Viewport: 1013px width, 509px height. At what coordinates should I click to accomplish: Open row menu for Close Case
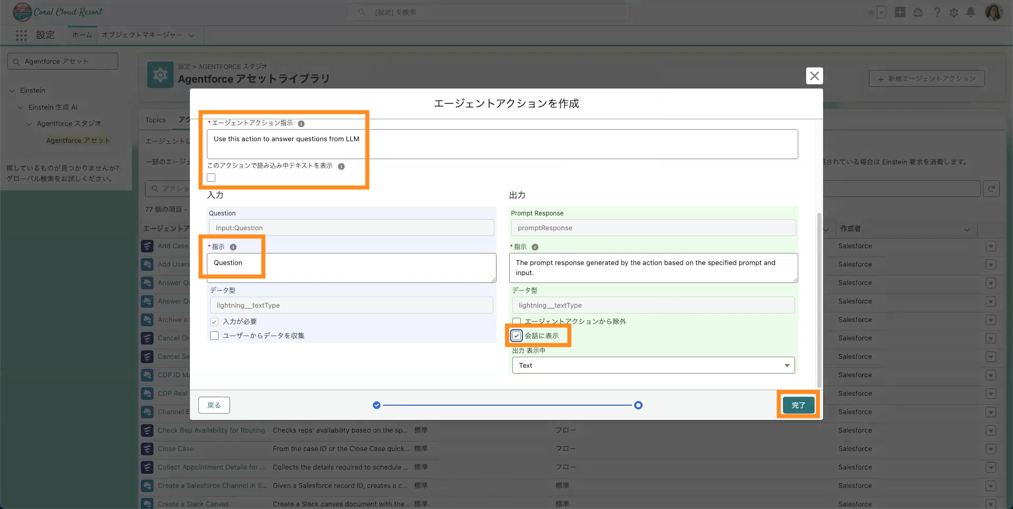(991, 449)
